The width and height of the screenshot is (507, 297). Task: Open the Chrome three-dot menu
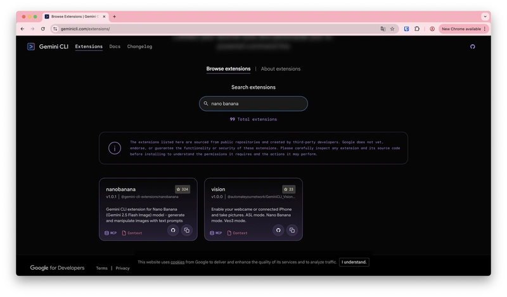[485, 28]
